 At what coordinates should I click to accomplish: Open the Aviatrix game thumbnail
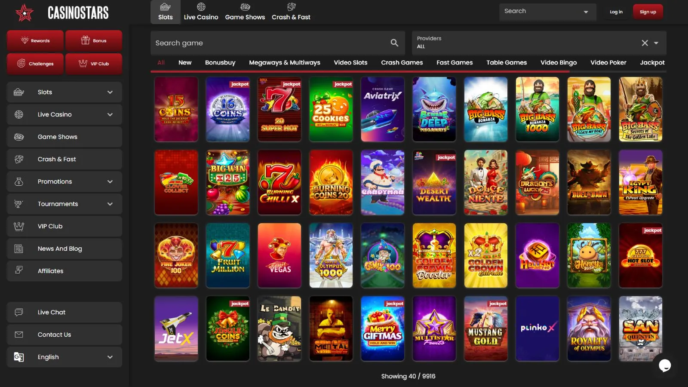pos(382,109)
